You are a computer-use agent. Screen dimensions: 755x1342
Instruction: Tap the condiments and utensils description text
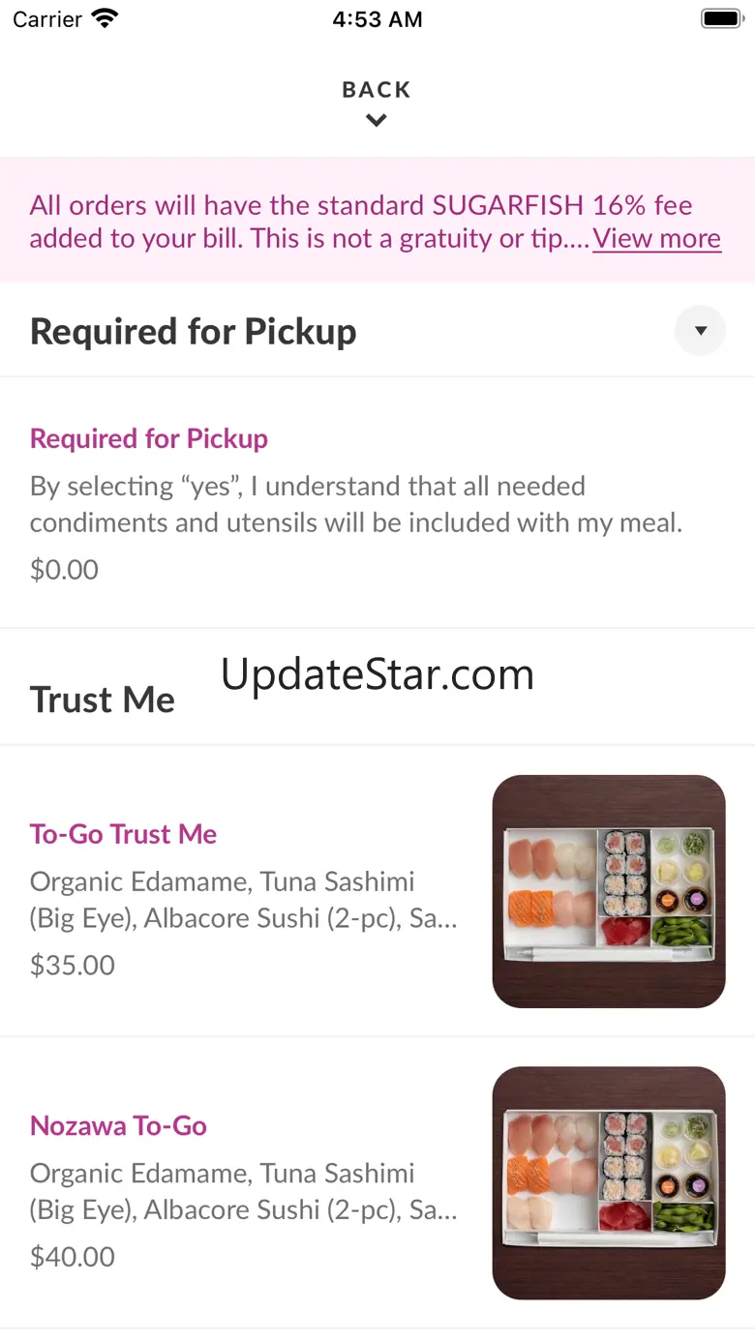point(355,504)
